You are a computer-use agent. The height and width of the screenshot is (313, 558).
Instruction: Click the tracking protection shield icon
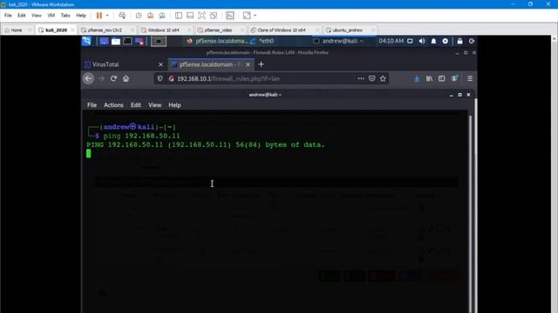(160, 78)
